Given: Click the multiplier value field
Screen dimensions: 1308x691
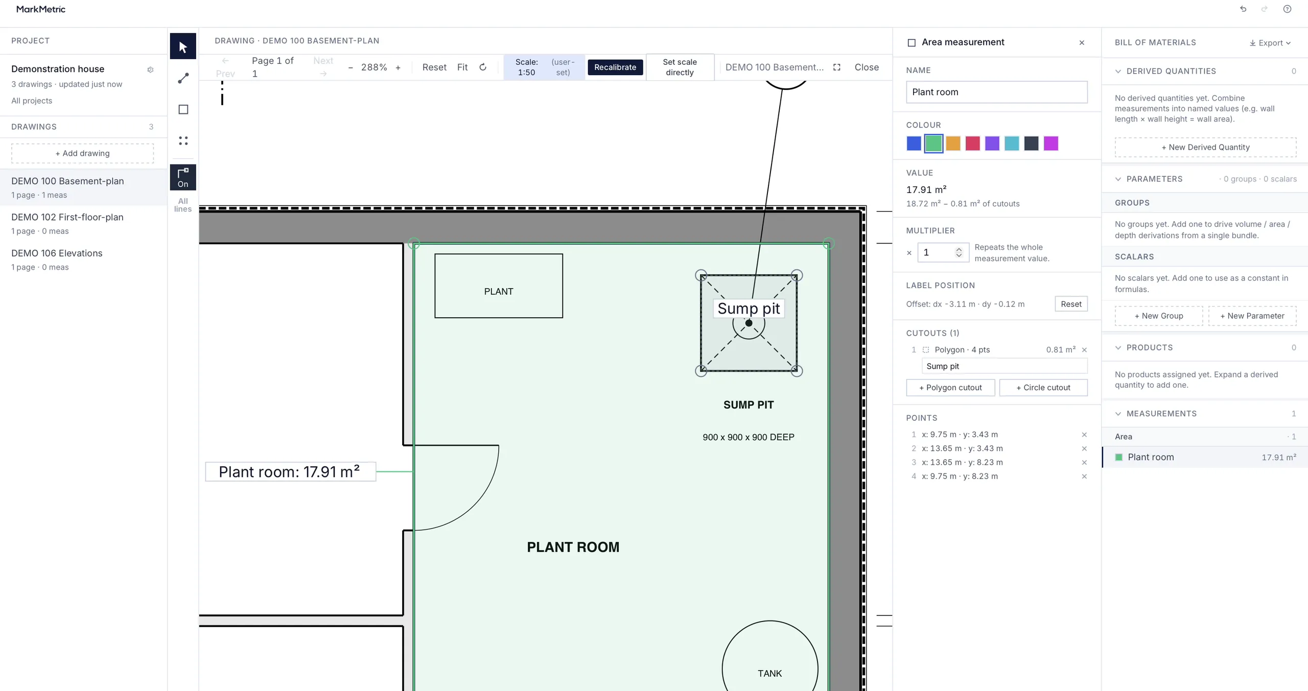Looking at the screenshot, I should point(943,252).
